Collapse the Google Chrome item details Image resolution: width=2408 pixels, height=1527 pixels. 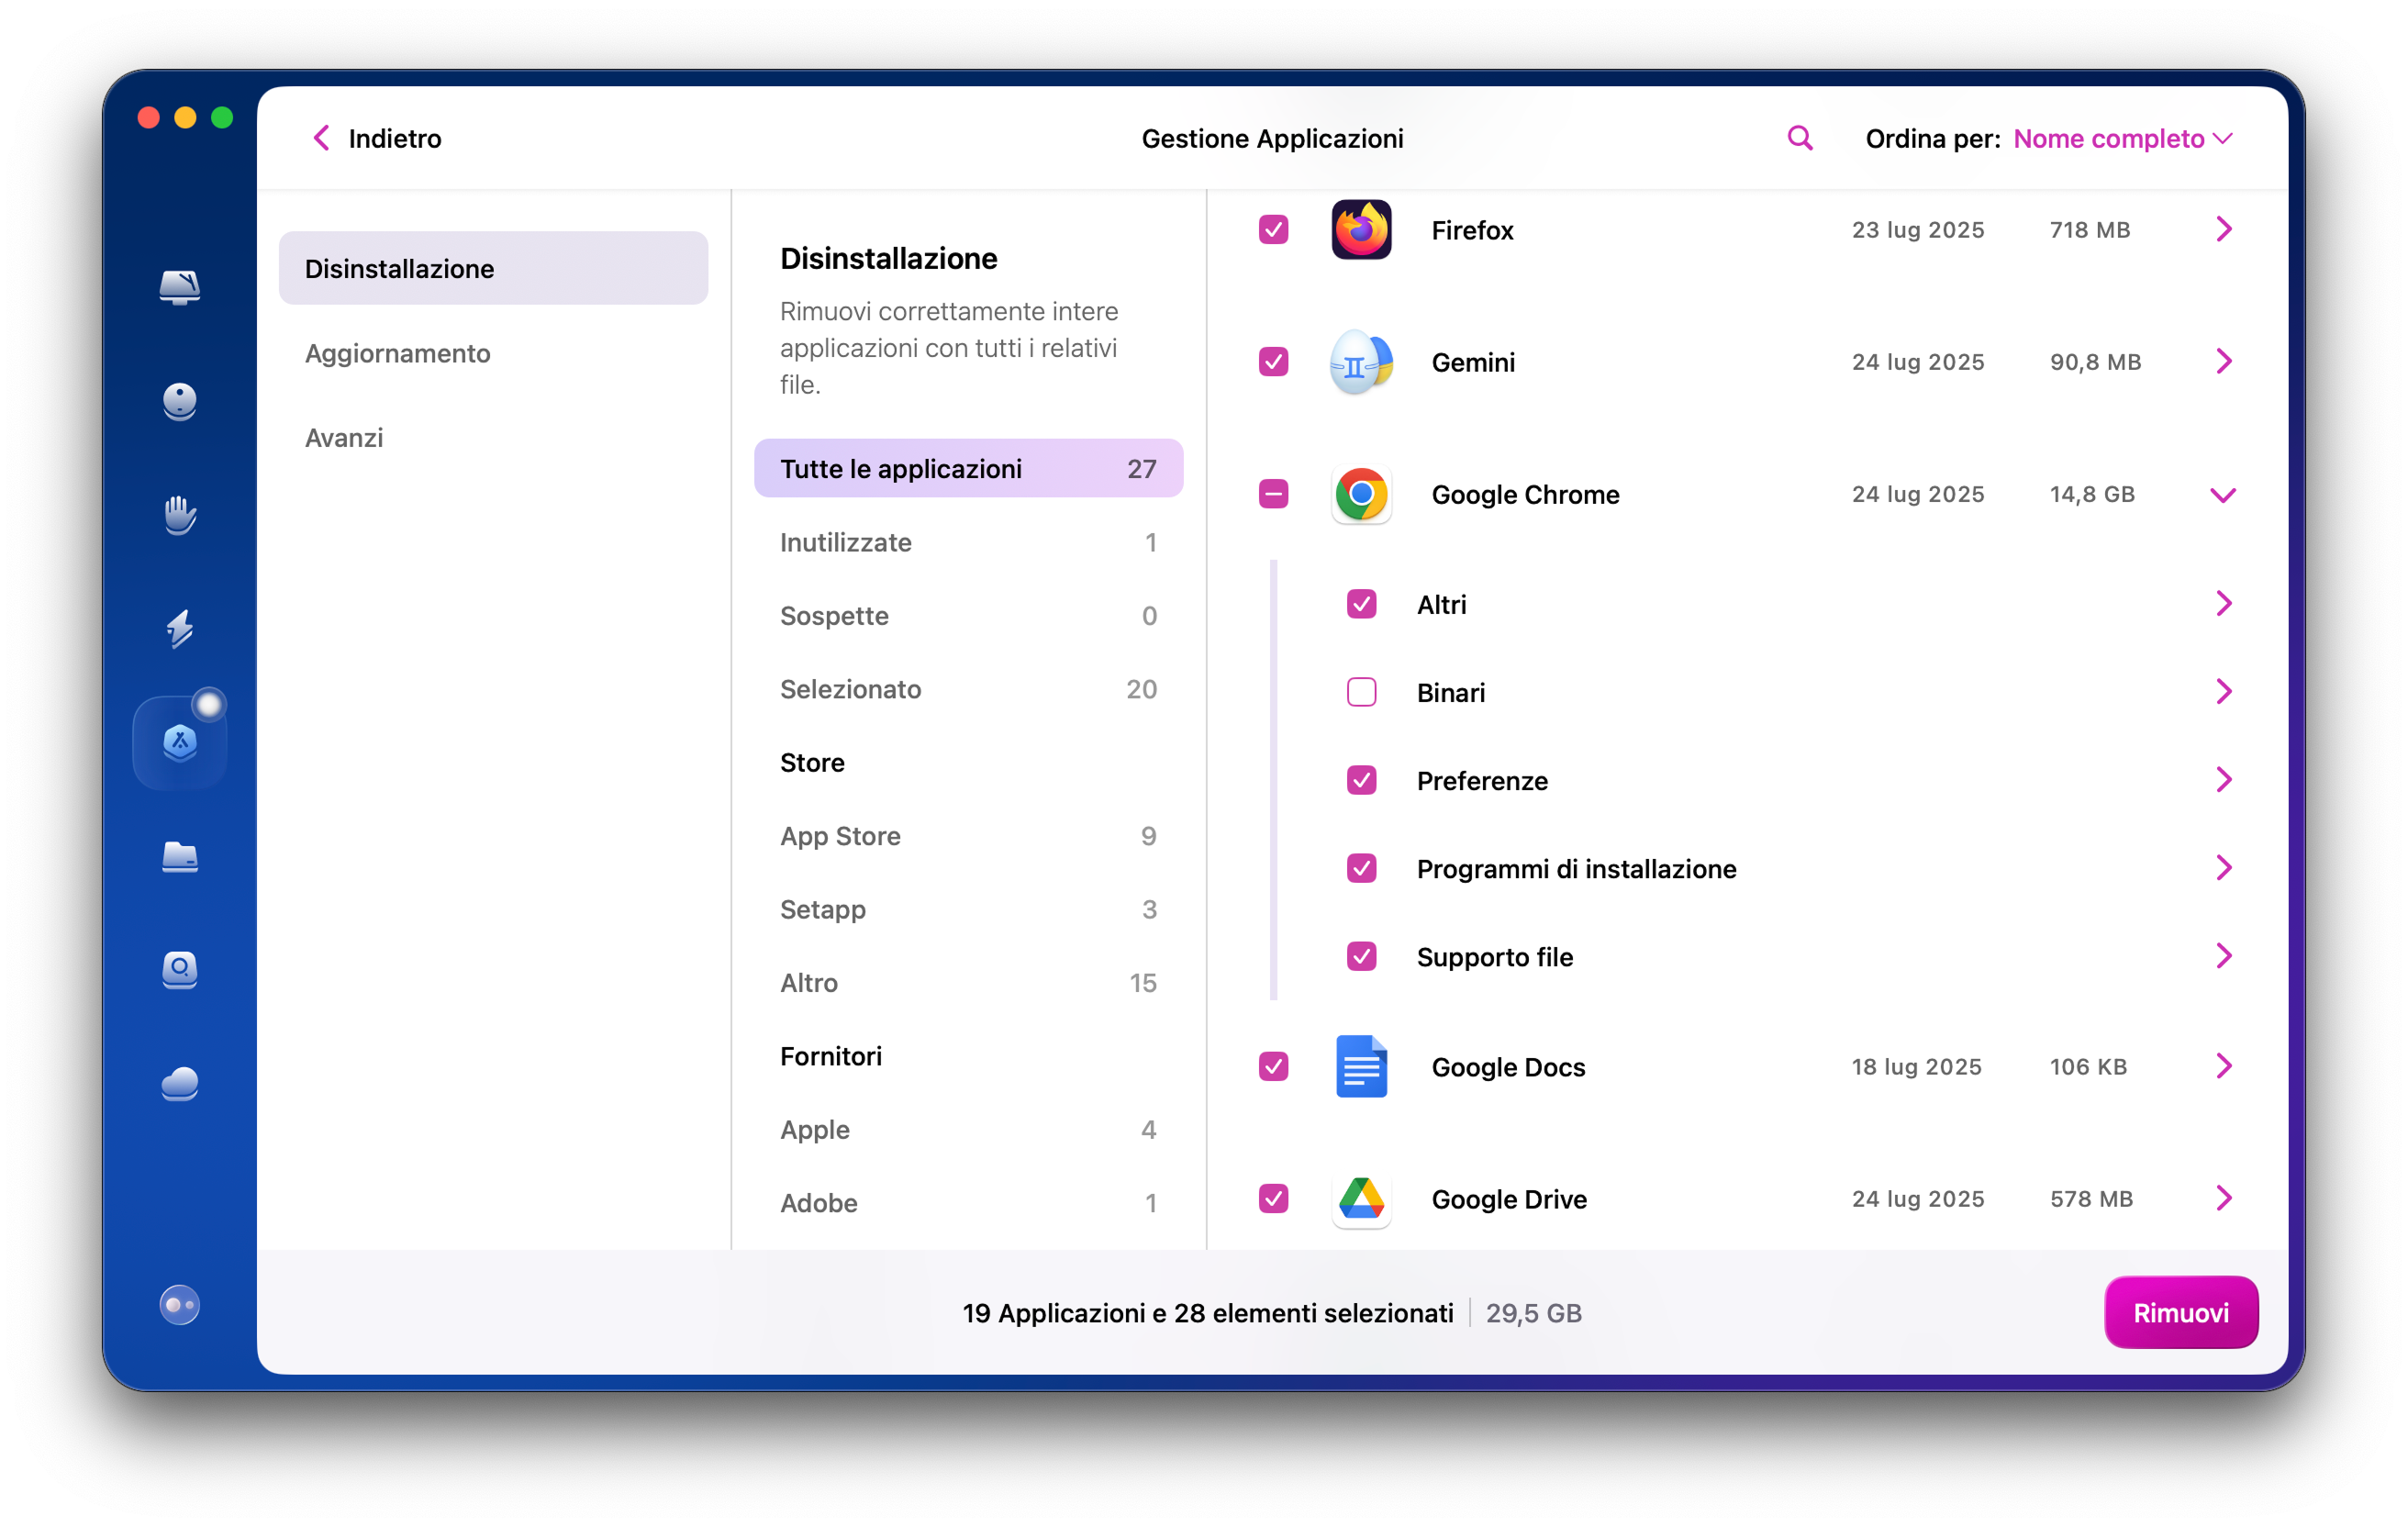(2224, 494)
